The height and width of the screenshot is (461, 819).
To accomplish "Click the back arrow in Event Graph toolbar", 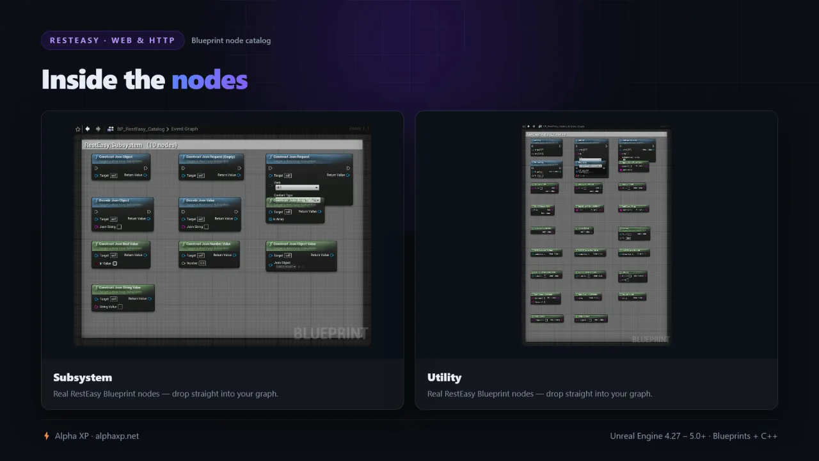I will coord(88,129).
